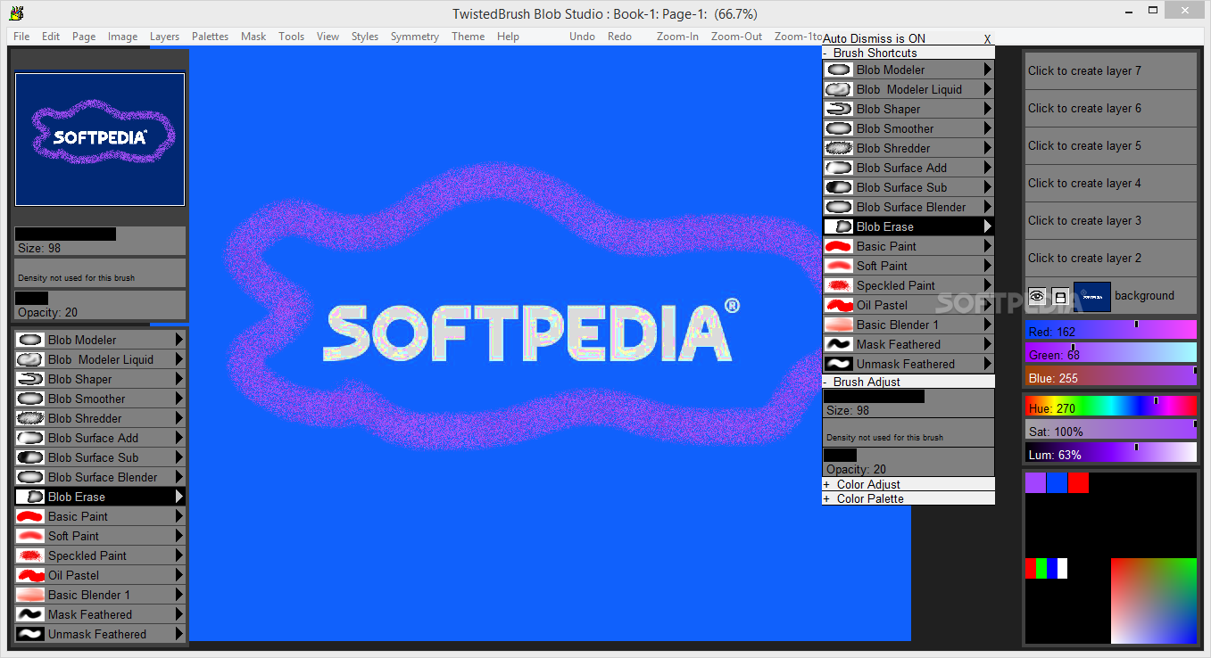Click Zoom-In button

(x=677, y=37)
